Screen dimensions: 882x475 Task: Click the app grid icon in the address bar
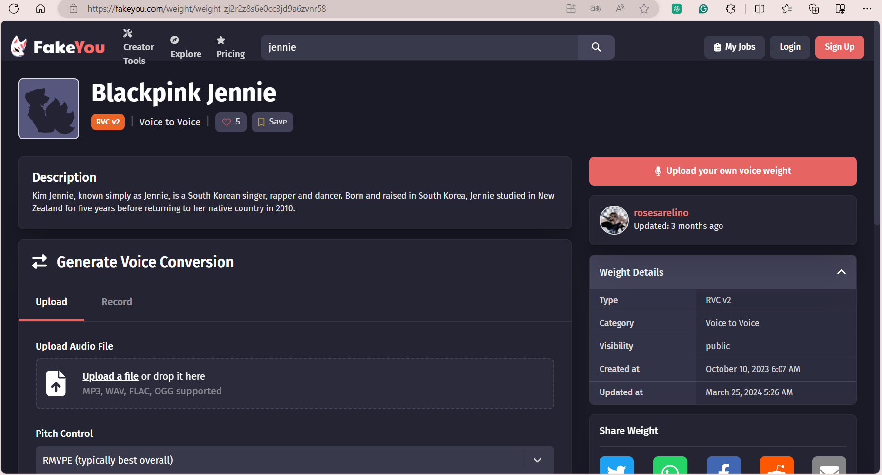click(571, 8)
